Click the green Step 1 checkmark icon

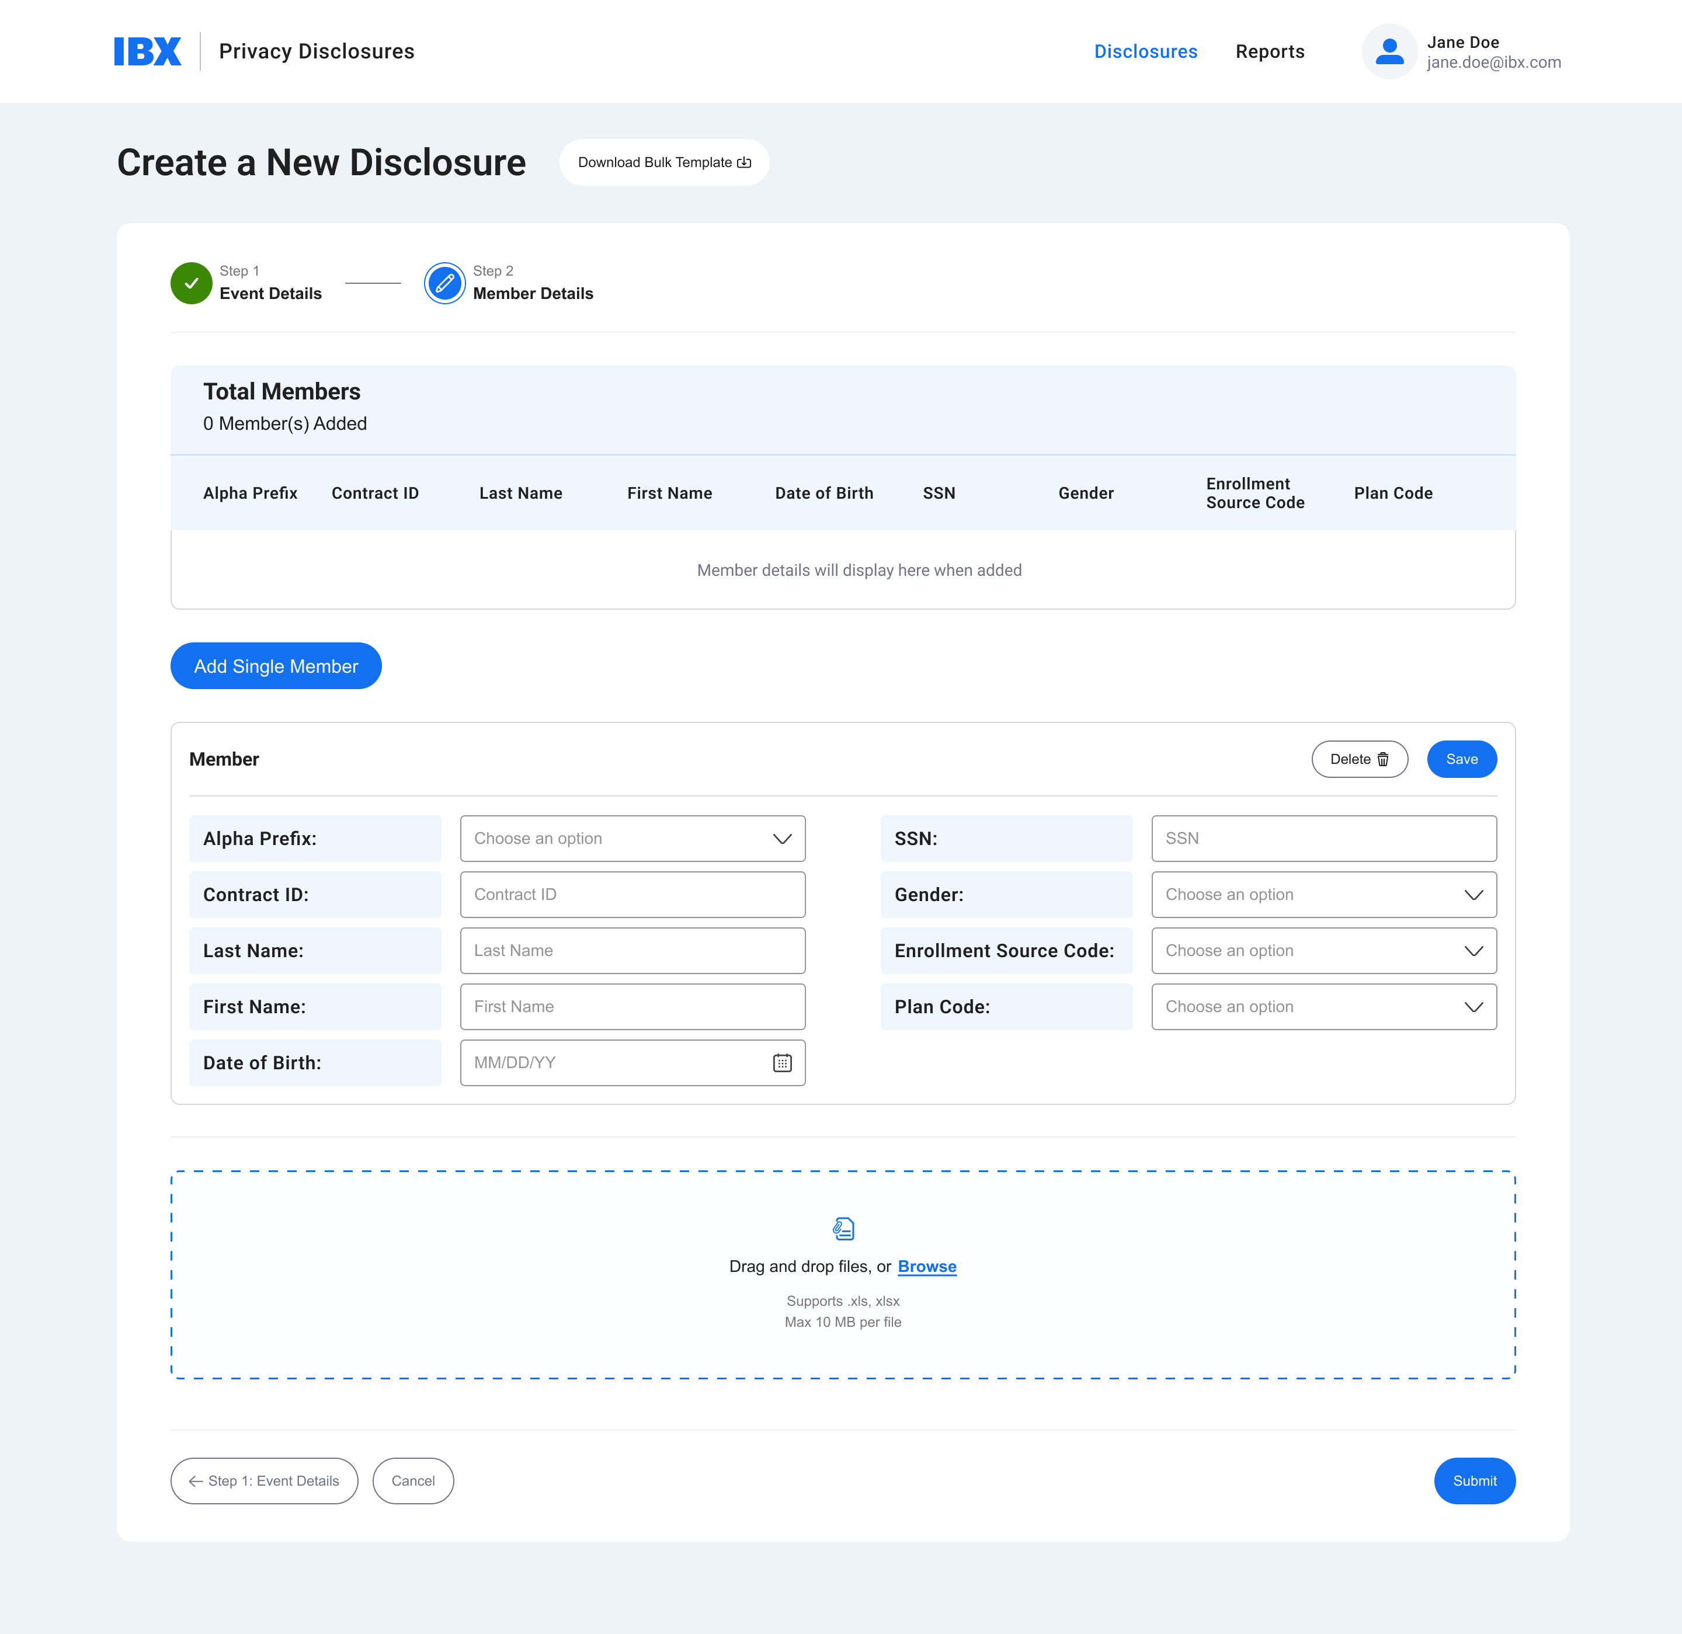point(192,283)
